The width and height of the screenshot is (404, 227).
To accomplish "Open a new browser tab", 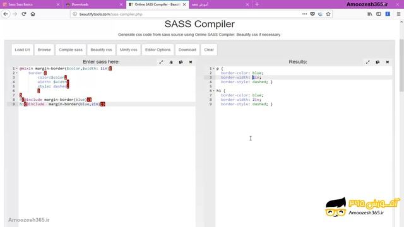I will 257,4.
